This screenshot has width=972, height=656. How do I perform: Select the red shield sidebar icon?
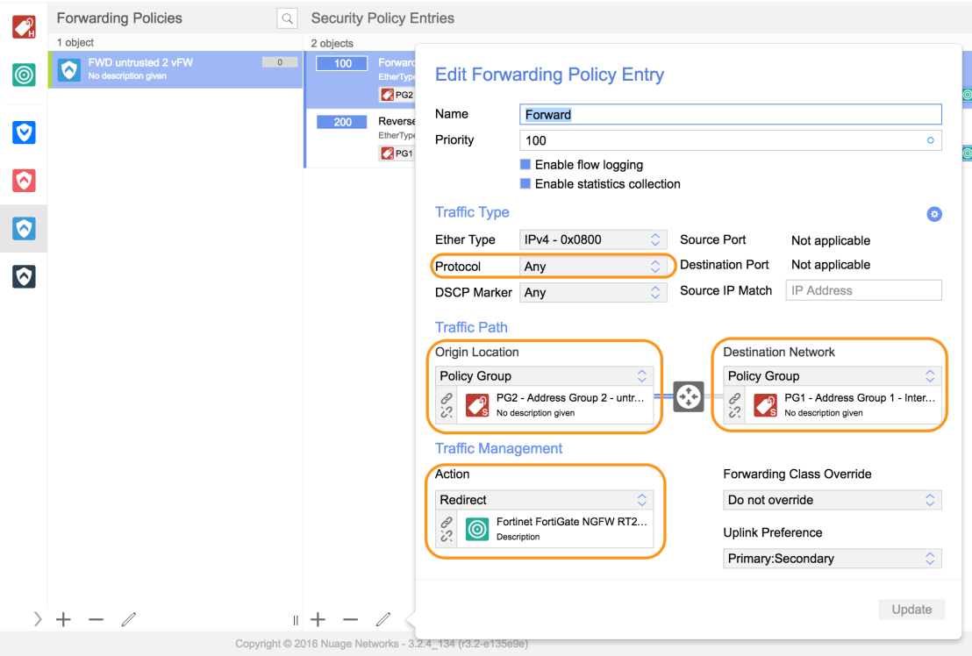(x=24, y=181)
